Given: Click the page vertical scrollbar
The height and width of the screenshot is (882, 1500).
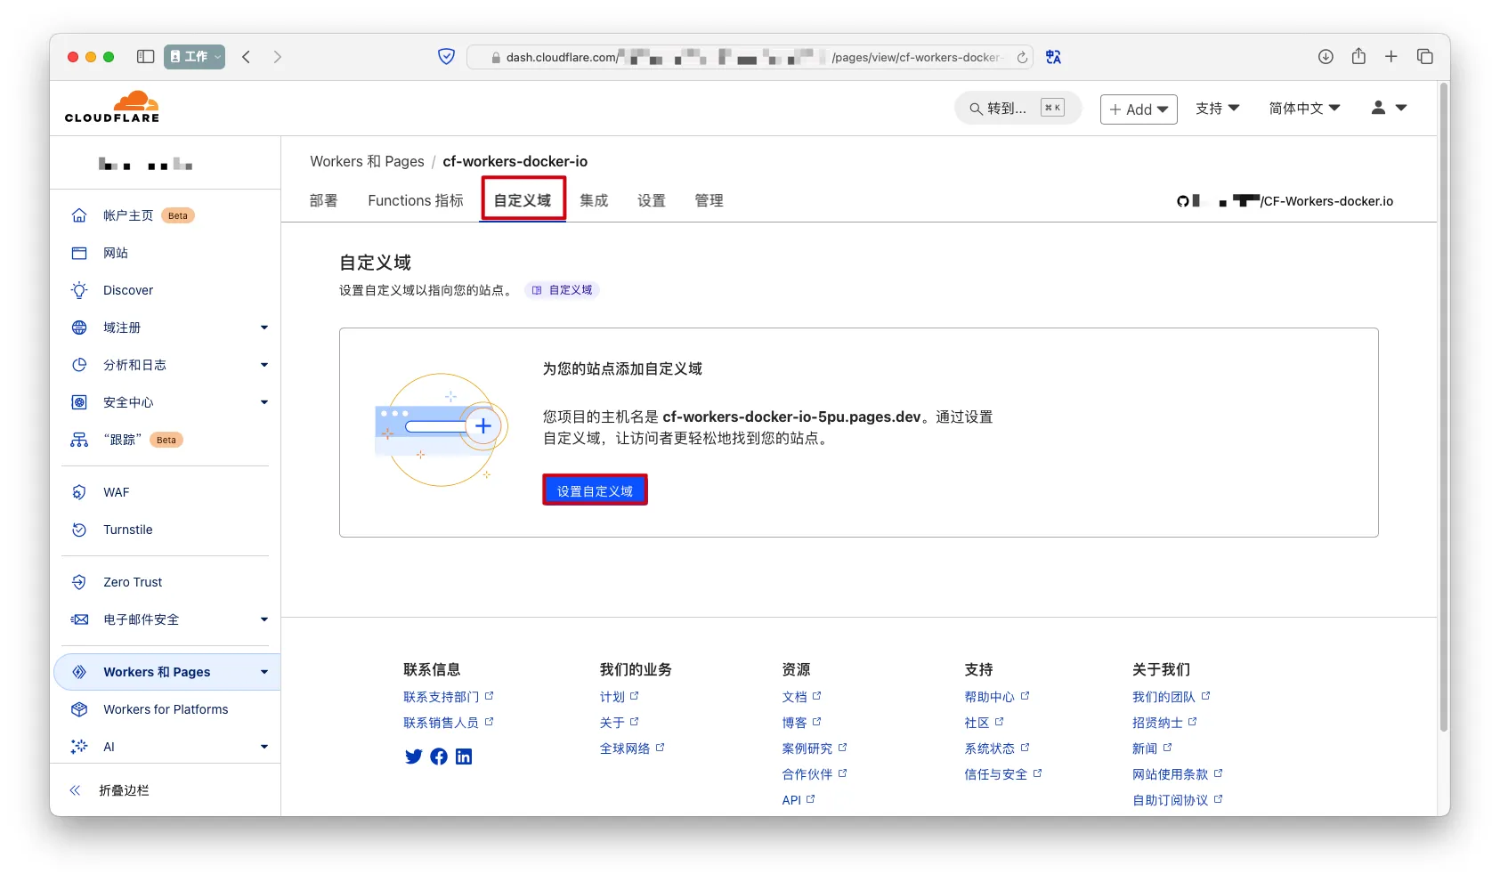Looking at the screenshot, I should tap(1444, 407).
